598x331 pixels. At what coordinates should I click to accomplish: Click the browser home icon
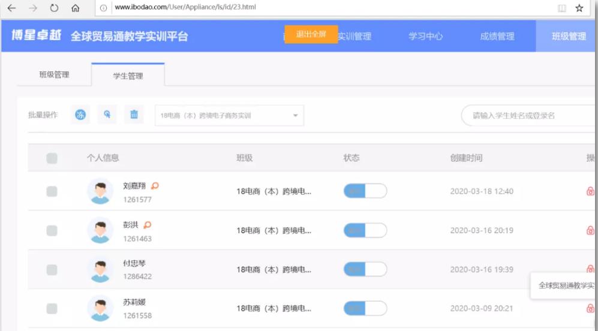coord(75,8)
